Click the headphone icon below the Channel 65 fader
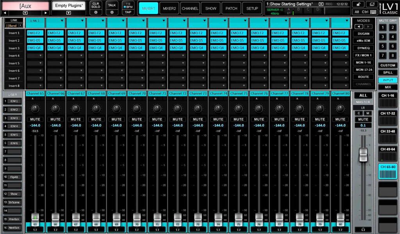The width and height of the screenshot is (400, 234). (x=35, y=230)
